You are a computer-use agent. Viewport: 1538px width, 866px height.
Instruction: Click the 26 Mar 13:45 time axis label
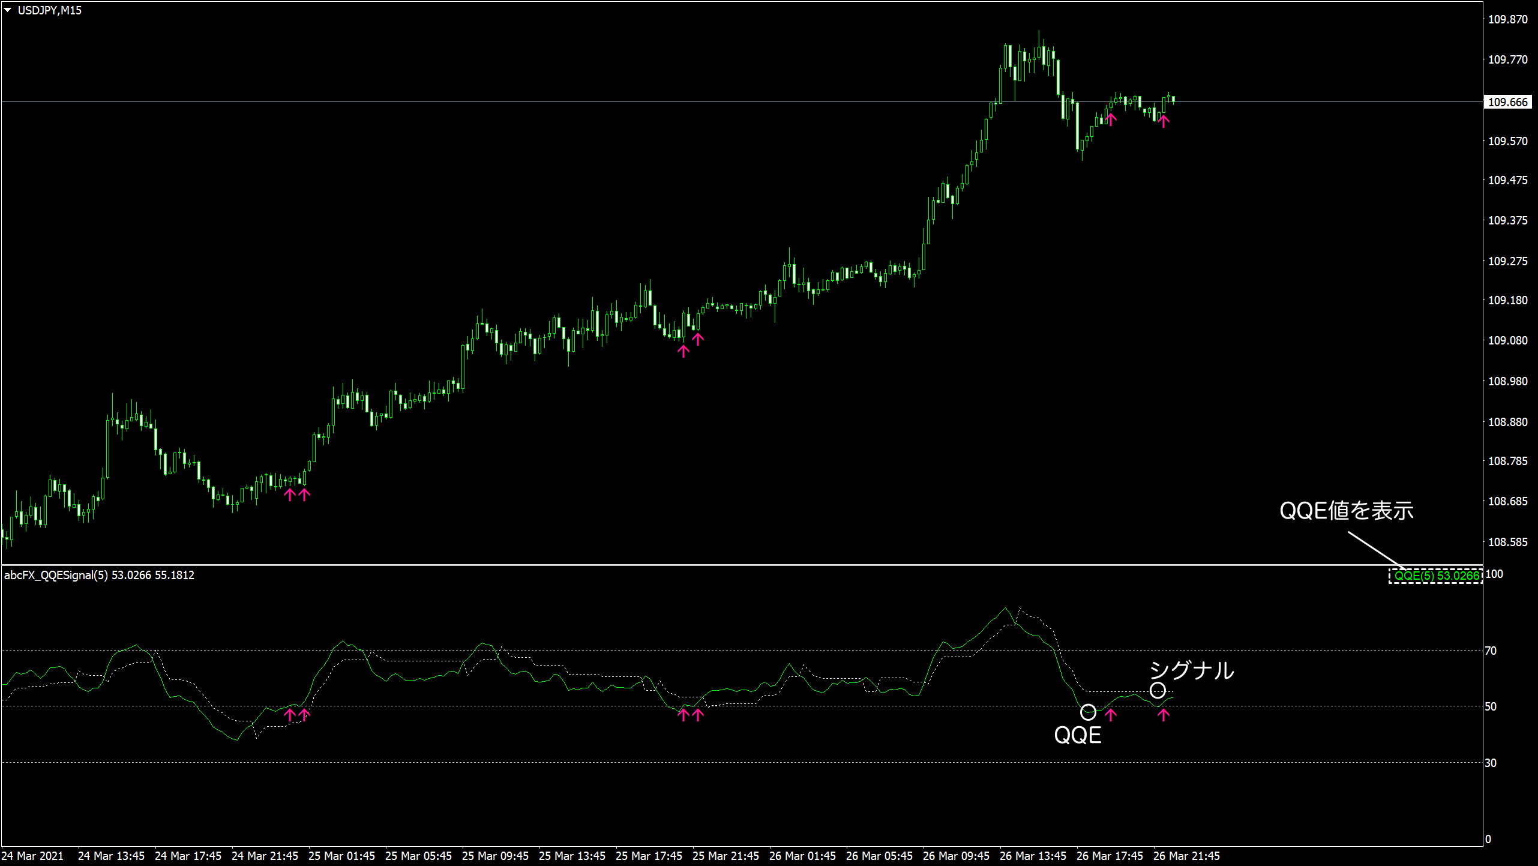(1033, 856)
